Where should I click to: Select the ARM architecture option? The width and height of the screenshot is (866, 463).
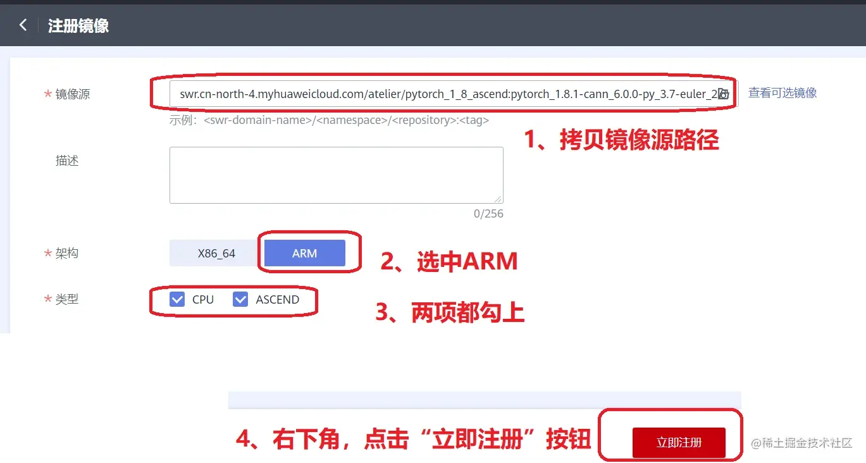pos(305,253)
